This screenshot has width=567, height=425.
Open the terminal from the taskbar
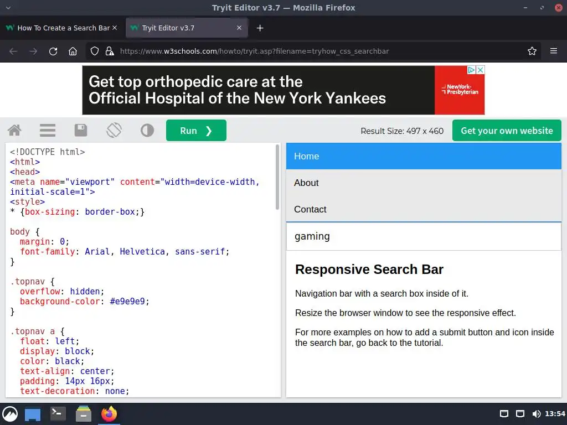click(58, 413)
